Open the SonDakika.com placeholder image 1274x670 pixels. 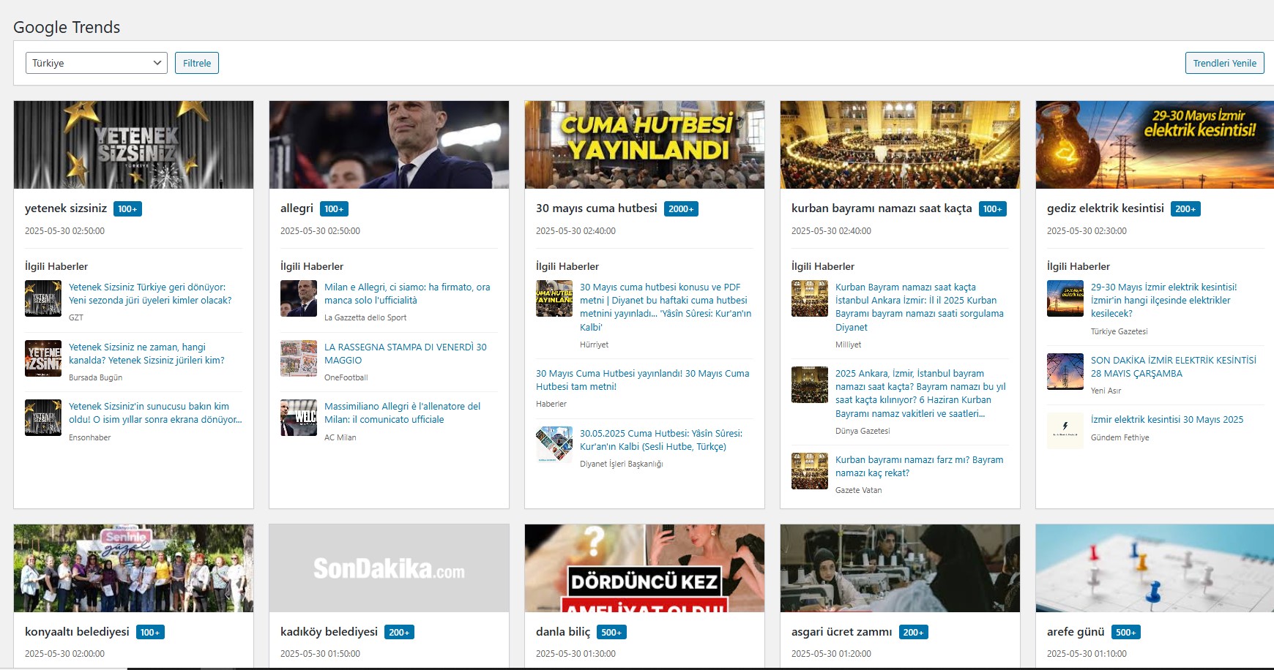pos(389,568)
